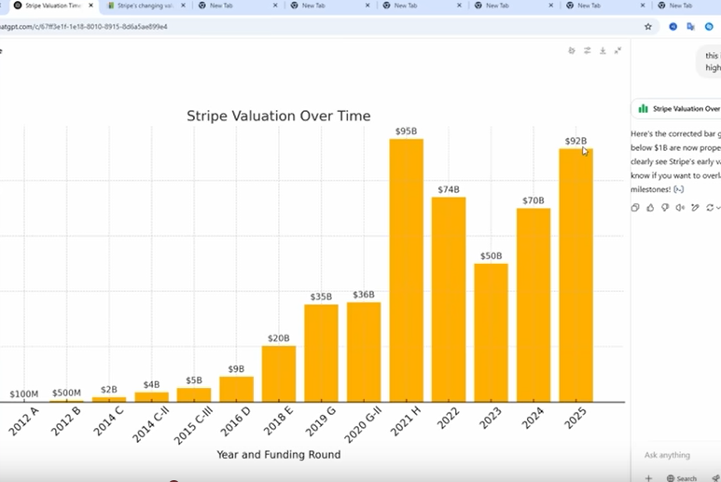Give the response a thumbs up

650,208
